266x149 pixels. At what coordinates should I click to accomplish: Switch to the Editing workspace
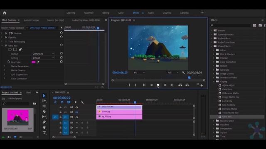point(106,13)
